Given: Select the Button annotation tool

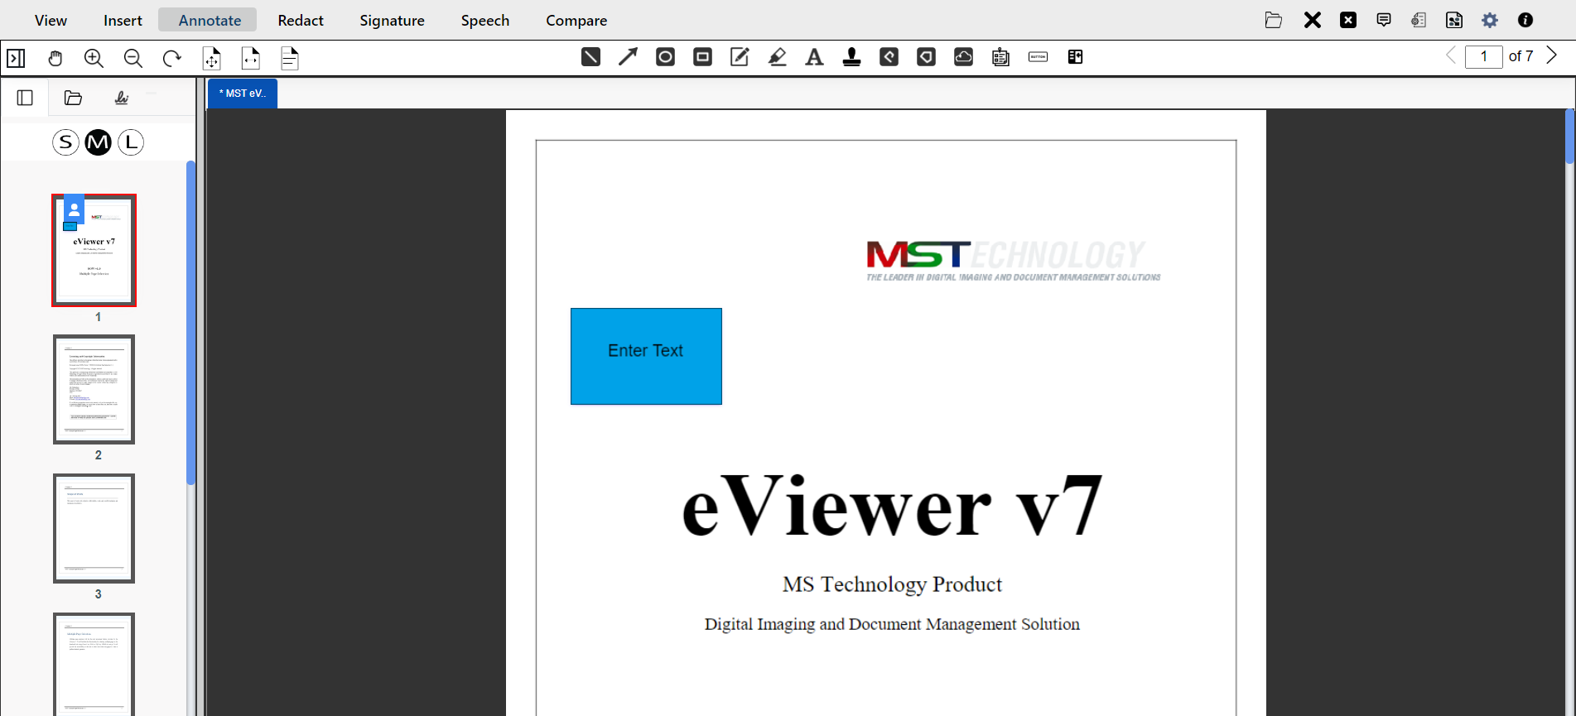Looking at the screenshot, I should [x=1038, y=57].
